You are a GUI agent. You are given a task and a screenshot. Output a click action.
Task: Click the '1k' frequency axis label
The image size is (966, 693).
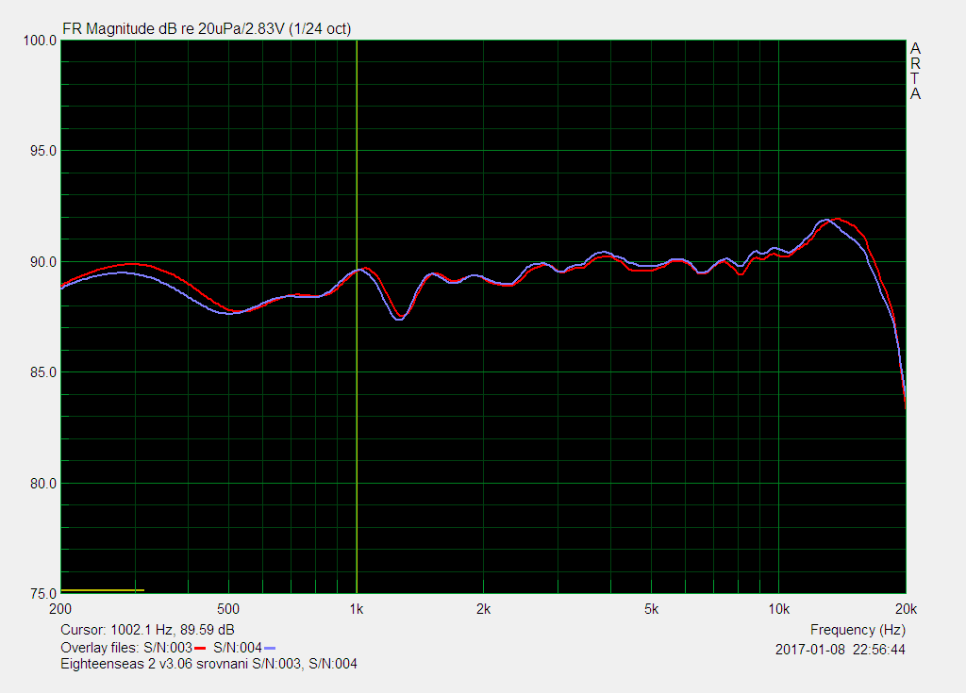coord(357,609)
